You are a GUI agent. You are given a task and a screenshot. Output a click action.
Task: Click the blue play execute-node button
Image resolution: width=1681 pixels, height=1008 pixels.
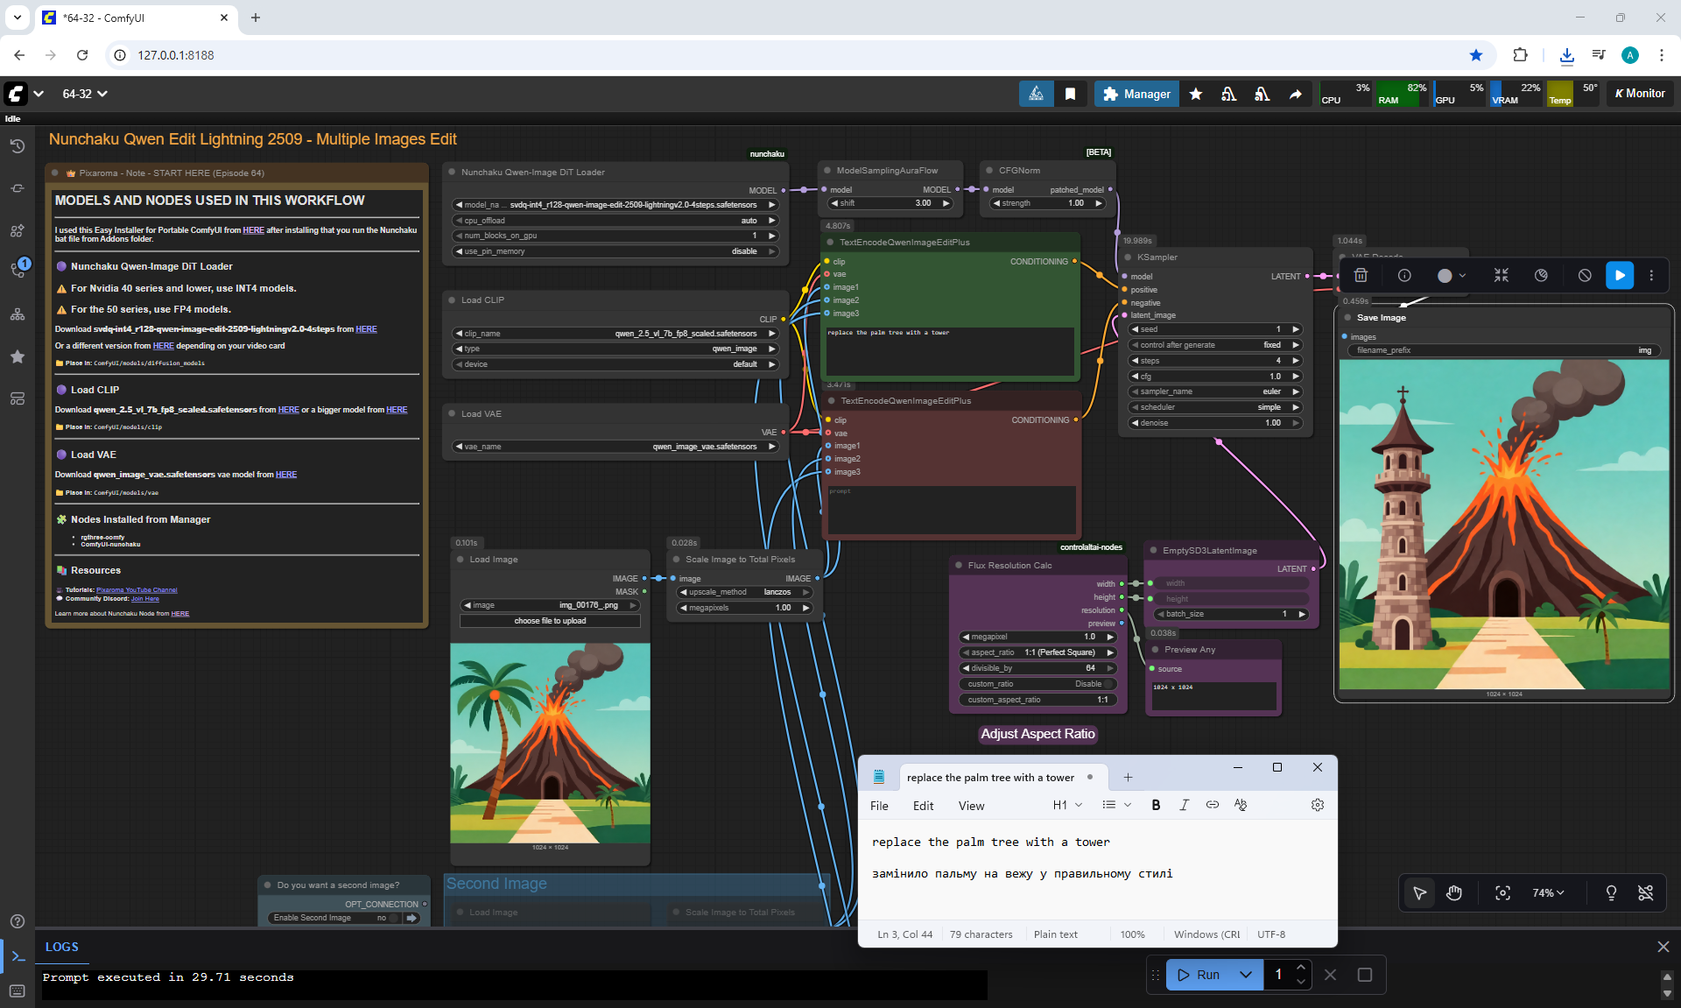[1619, 275]
